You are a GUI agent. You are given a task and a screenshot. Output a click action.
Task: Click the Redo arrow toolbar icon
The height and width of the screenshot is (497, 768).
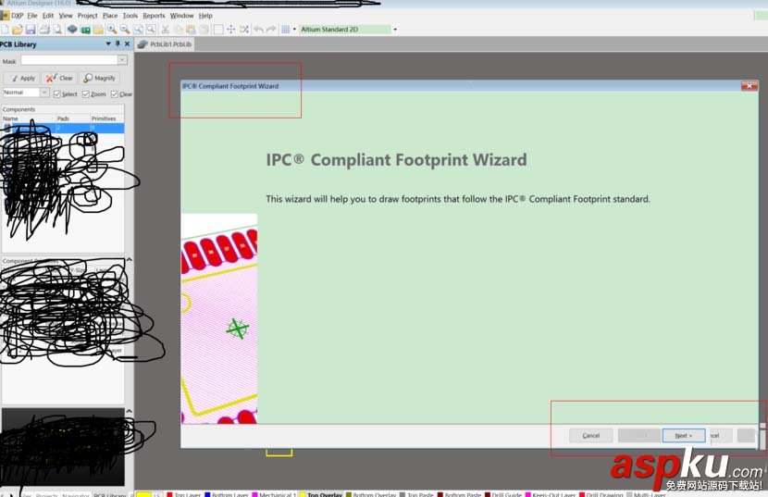point(271,30)
